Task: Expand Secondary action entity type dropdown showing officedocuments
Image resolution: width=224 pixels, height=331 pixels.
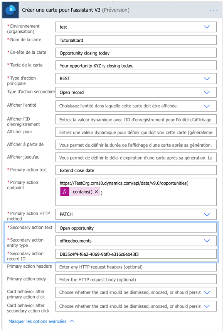Action: 207,241
